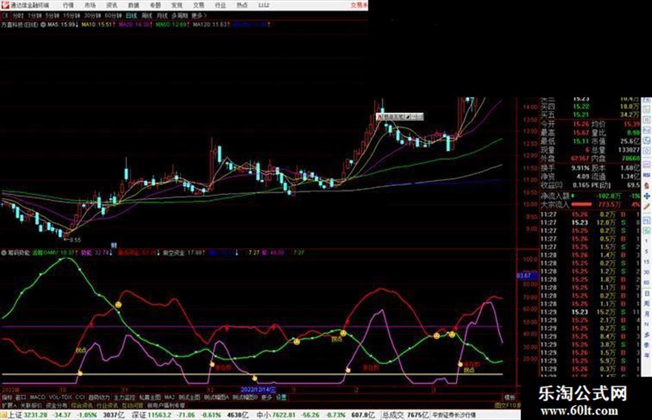The width and height of the screenshot is (652, 420).
Task: Click the yellow icon left of 上证
Action: [3, 415]
